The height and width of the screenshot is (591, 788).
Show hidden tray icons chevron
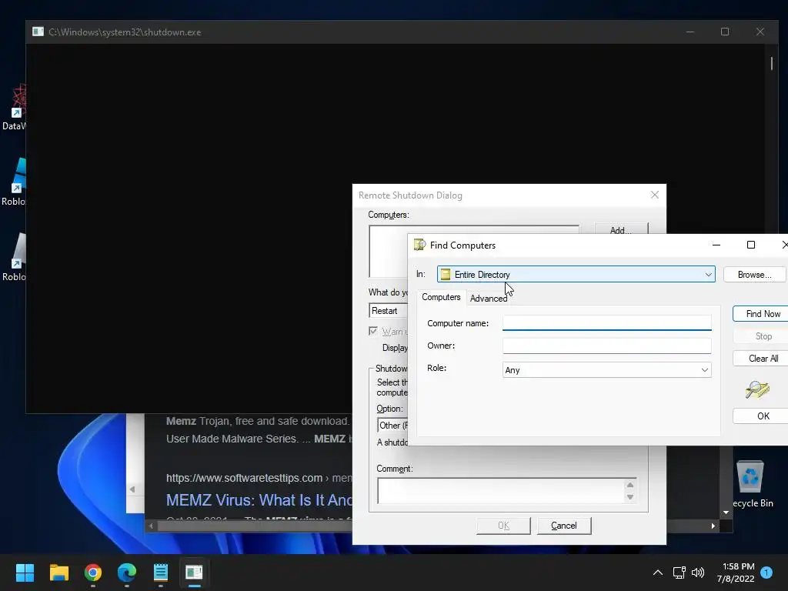[657, 573]
